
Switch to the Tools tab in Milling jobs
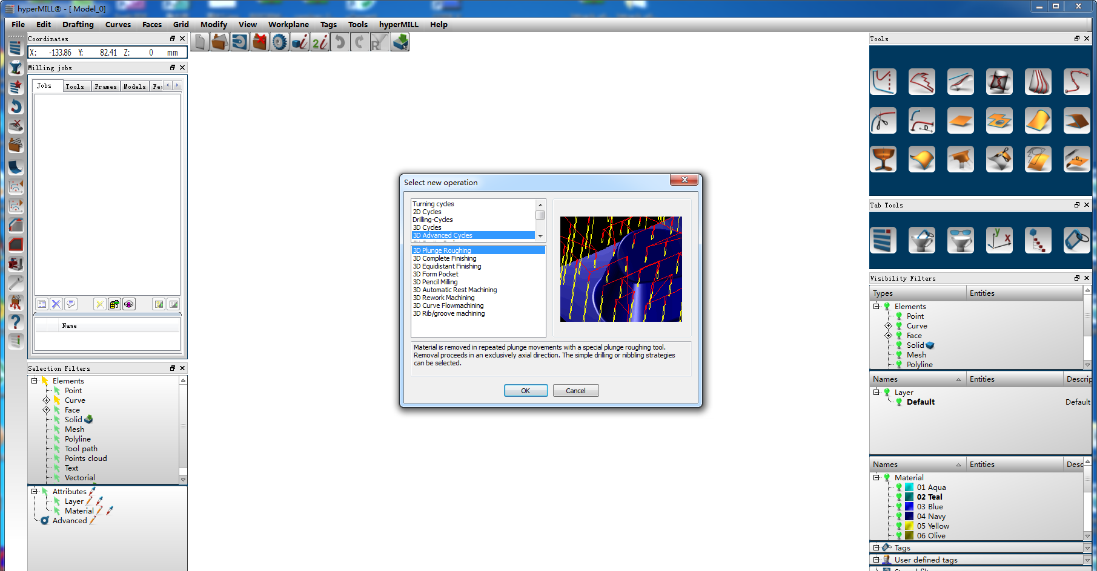pos(75,86)
